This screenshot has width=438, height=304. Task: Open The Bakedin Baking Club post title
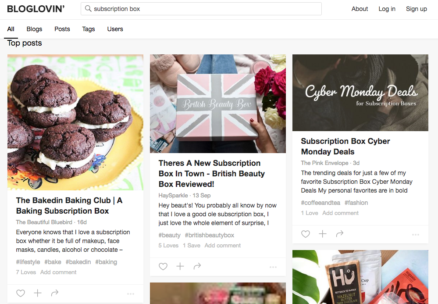69,206
